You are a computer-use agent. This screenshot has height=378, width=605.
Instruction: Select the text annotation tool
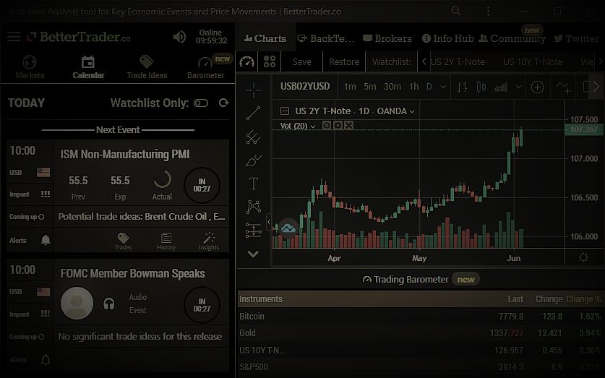point(254,184)
